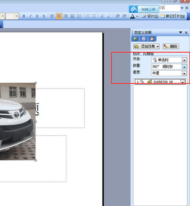Toggle italic formatting
190x206 pixels.
(30, 16)
